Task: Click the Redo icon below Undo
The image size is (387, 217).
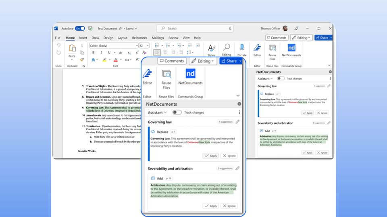Action: (58, 53)
